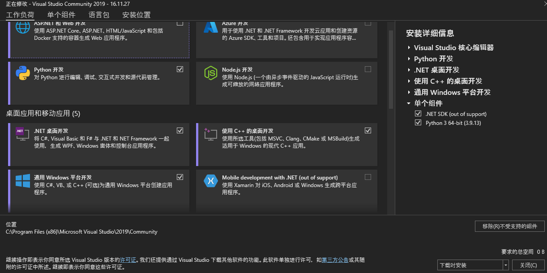The image size is (547, 273).
Task: Uncheck the .NET SDK (out of support) component
Action: coord(418,114)
